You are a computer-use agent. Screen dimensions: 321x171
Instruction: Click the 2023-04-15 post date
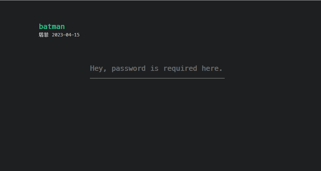pos(66,35)
